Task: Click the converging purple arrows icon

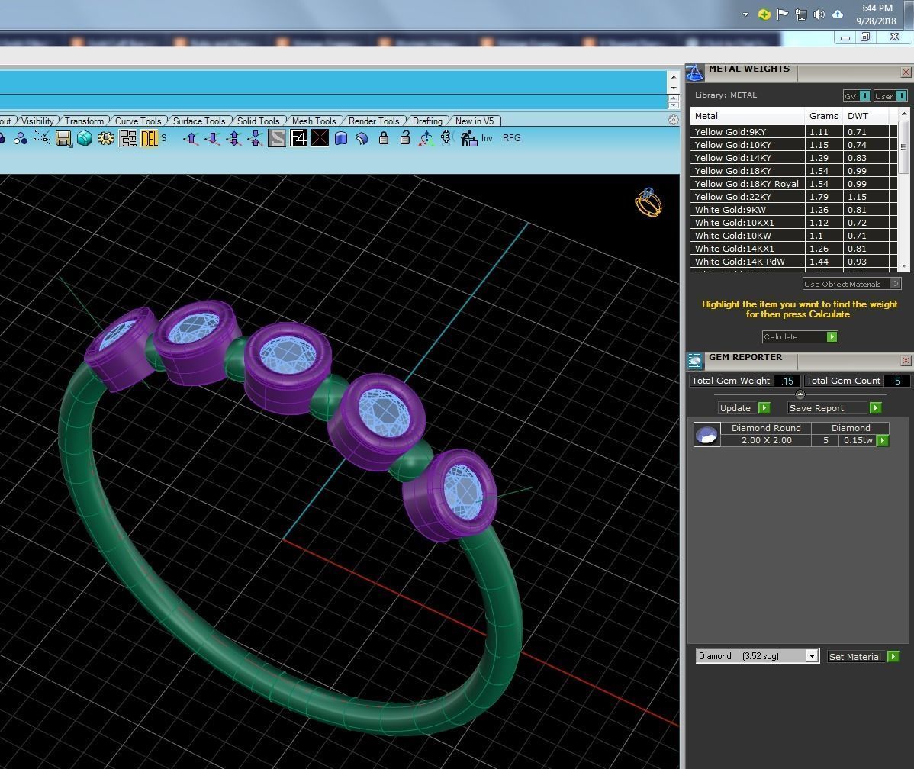Action: (256, 138)
